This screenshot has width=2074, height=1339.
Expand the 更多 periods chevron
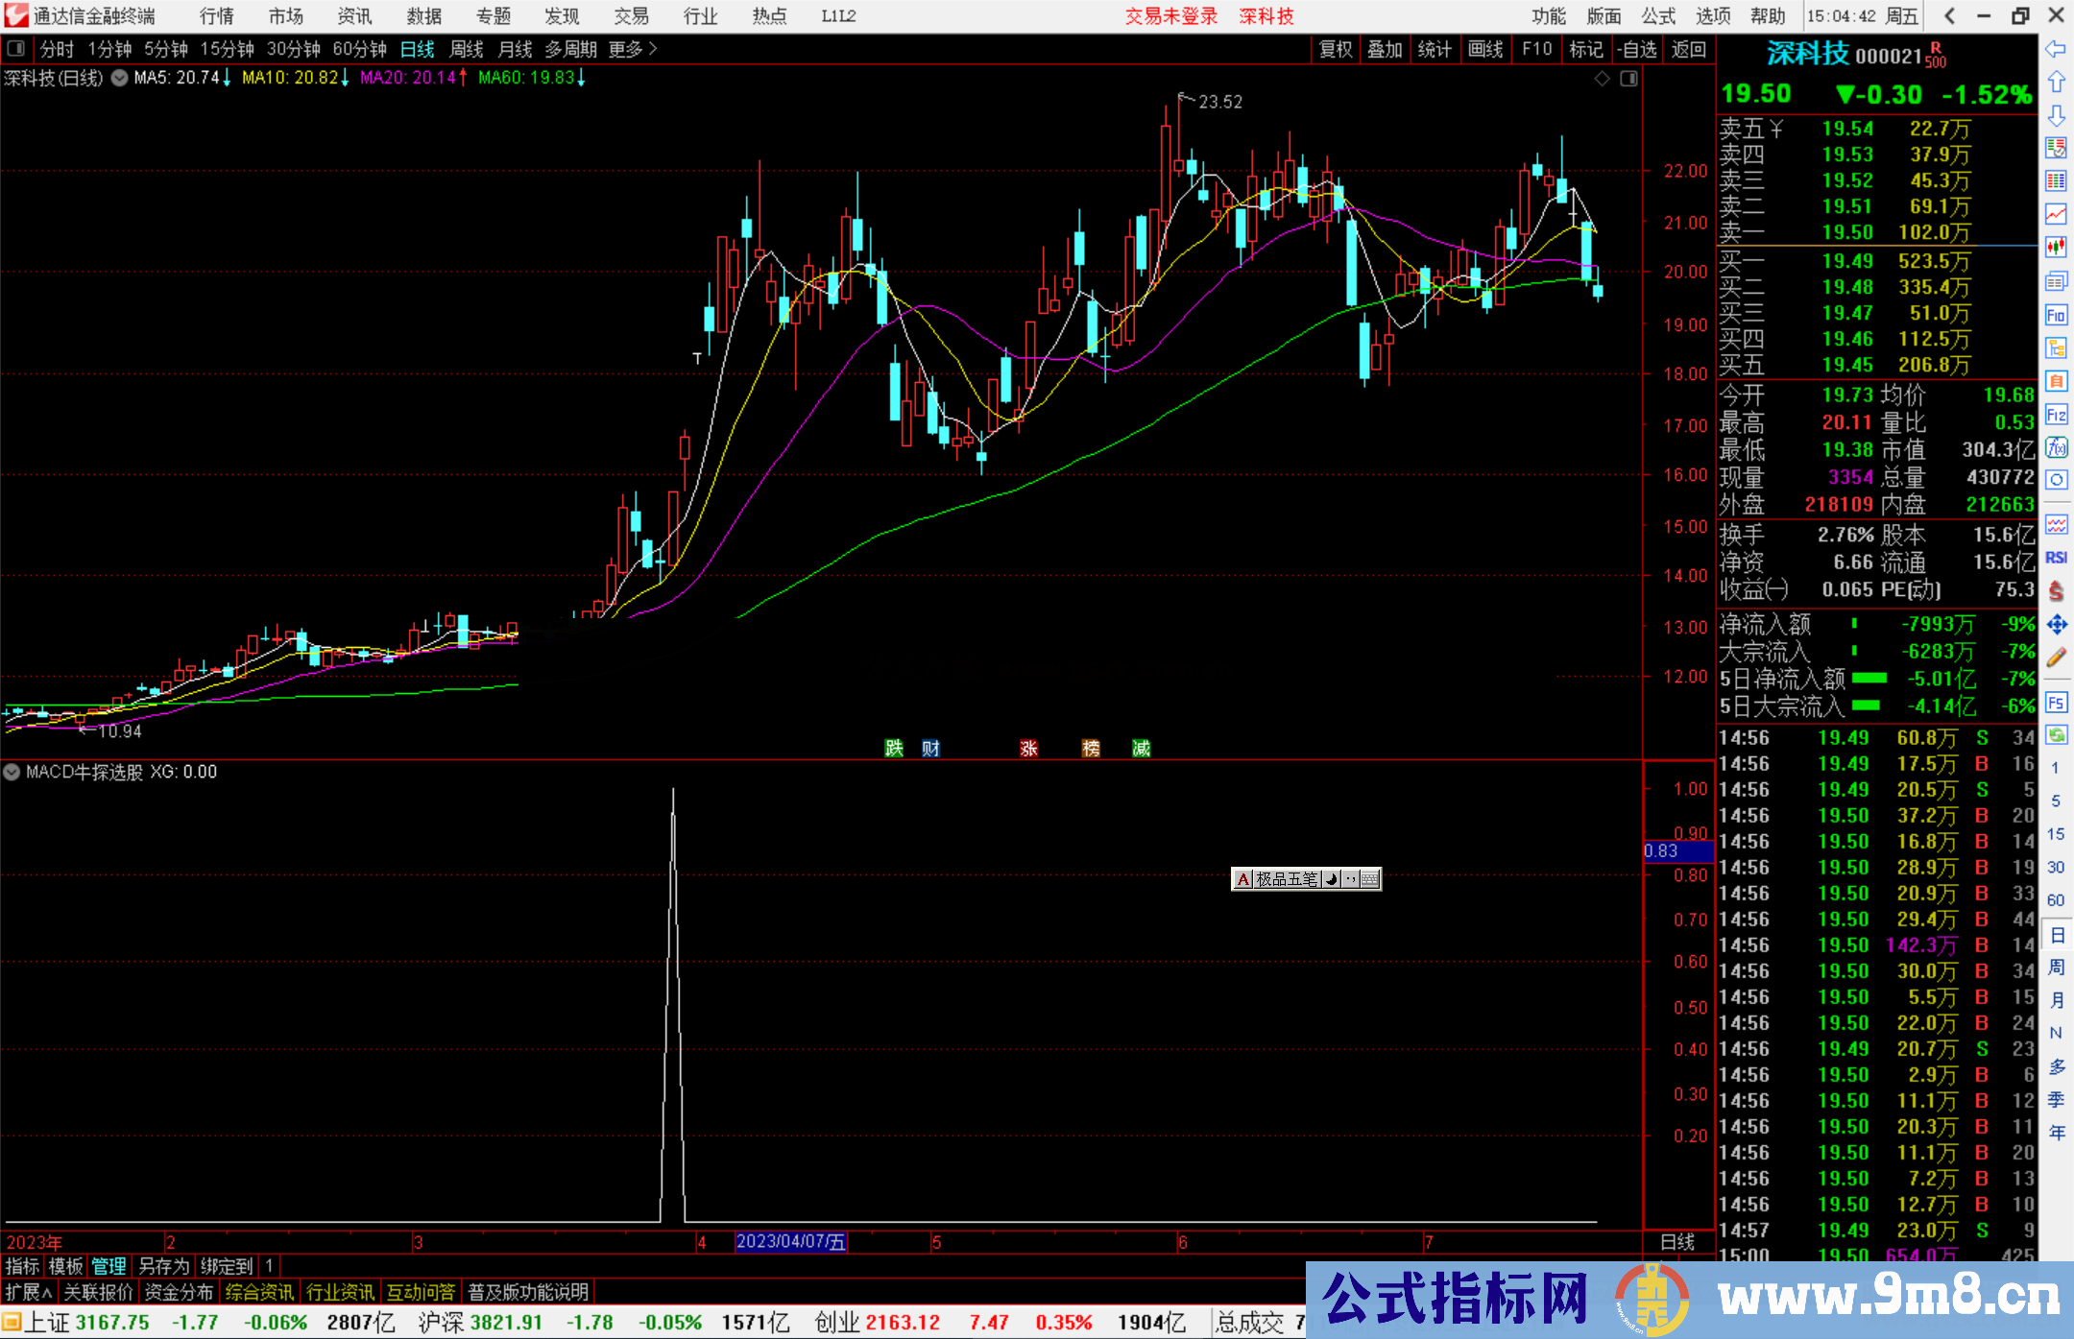click(653, 49)
